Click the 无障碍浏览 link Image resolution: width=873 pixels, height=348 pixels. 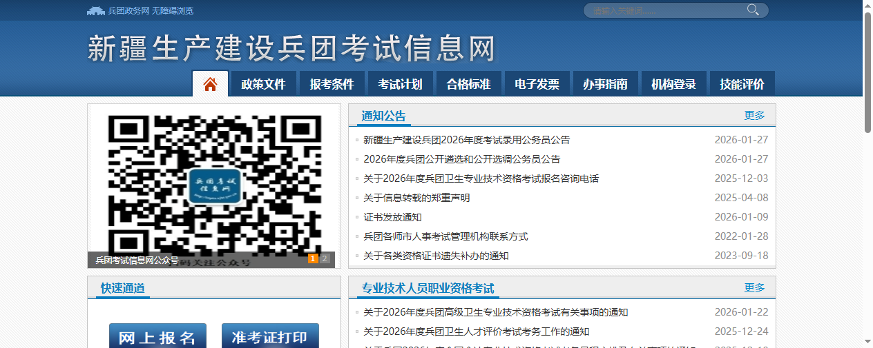173,10
